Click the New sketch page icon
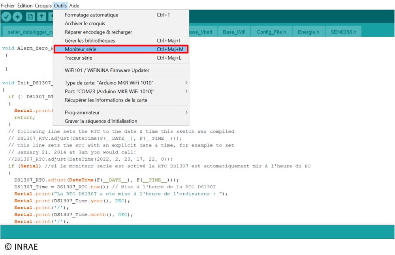 [30, 17]
